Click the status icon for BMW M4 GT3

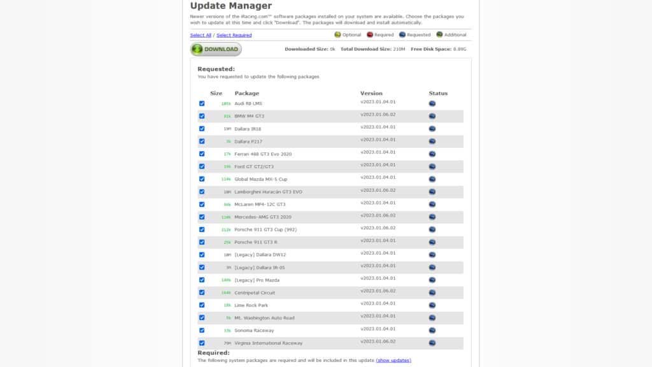[x=432, y=116]
